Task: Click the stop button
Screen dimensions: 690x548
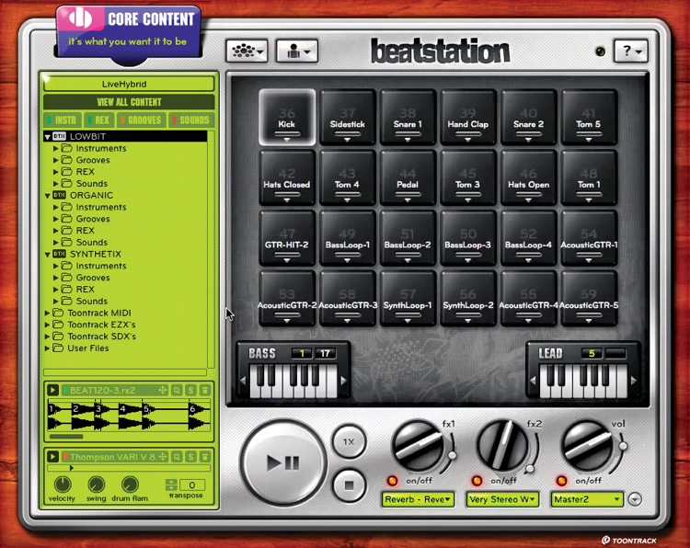Action: pos(349,485)
